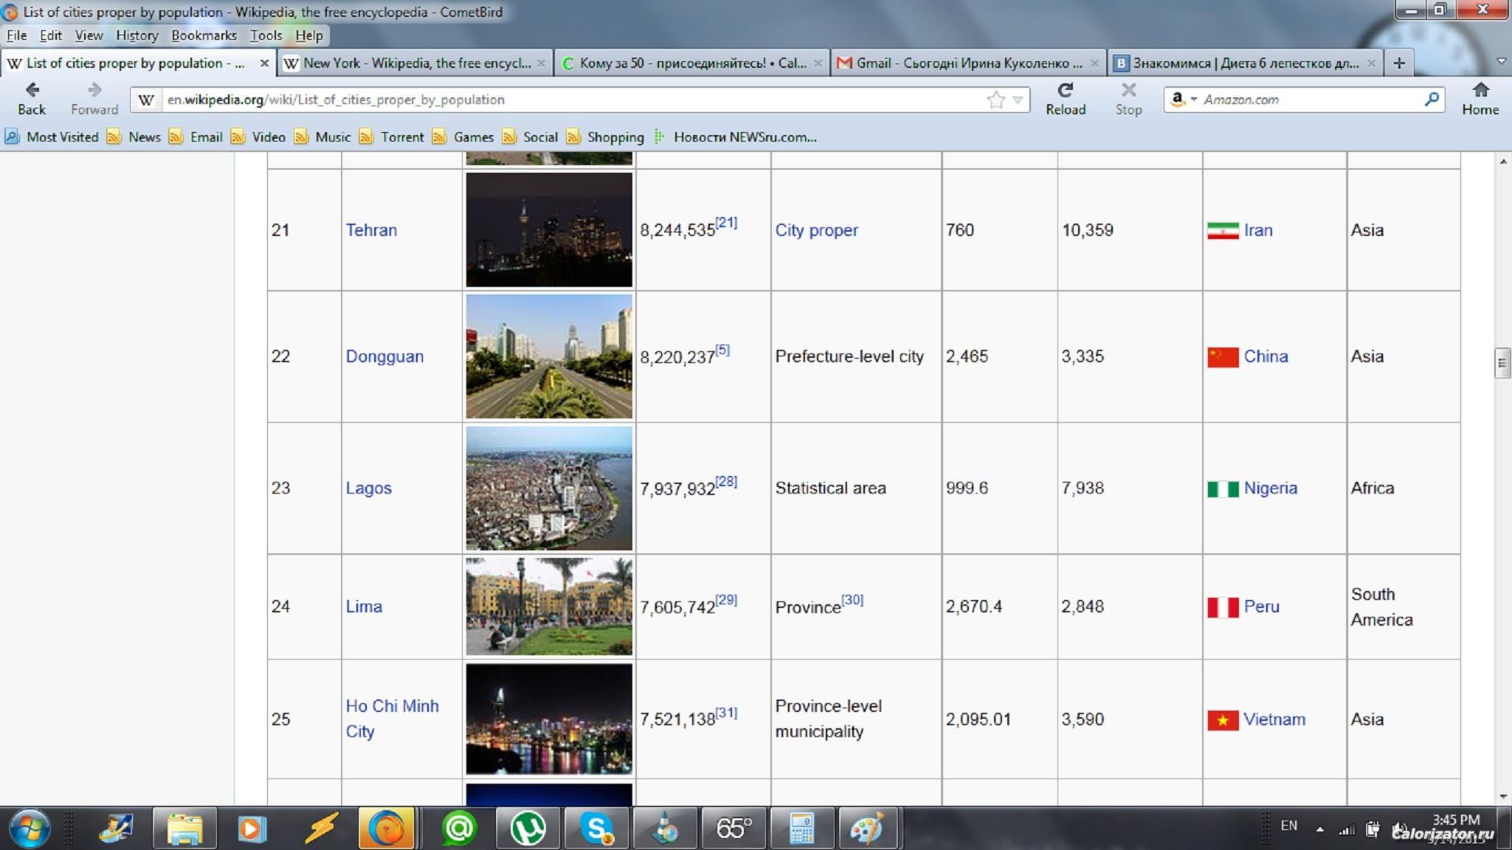Open the Windows Start menu
Viewport: 1512px width, 850px height.
coord(30,828)
